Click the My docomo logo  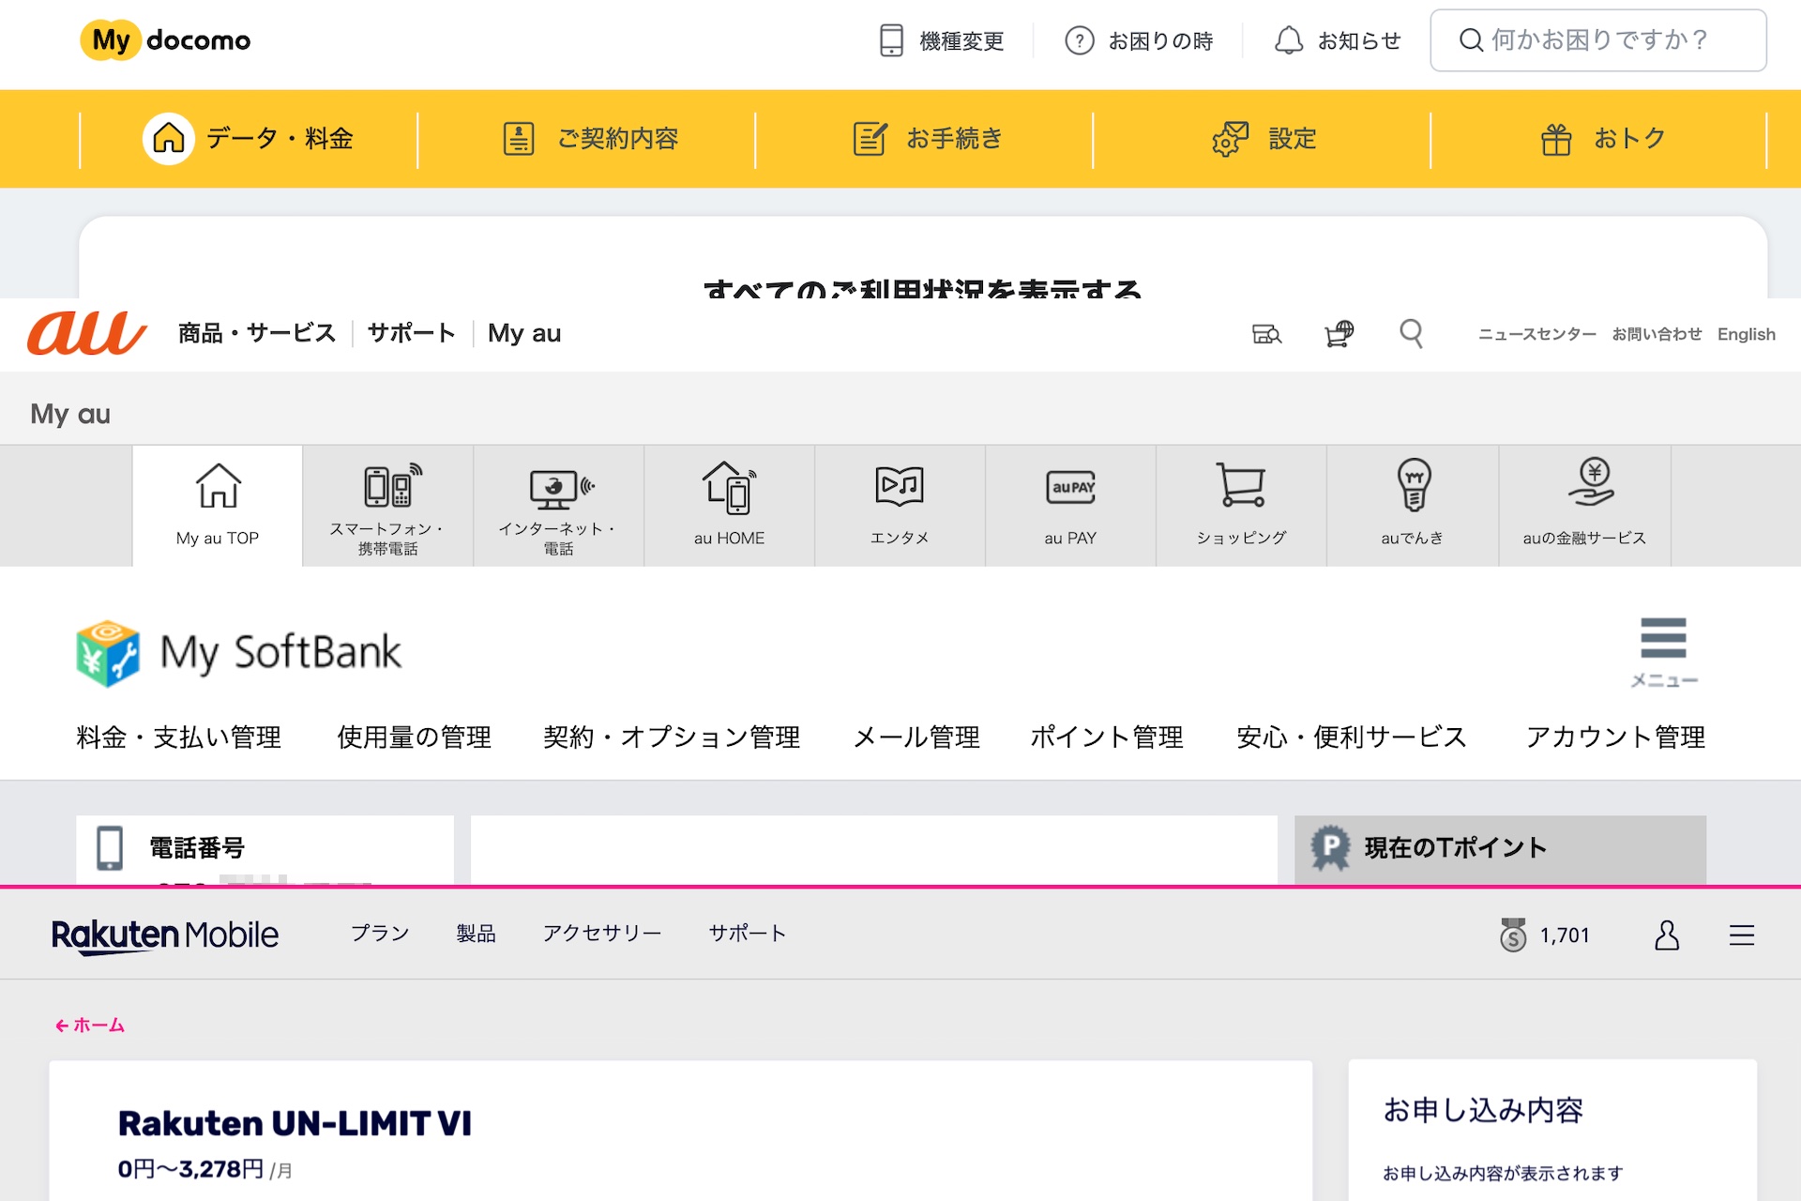click(x=166, y=40)
